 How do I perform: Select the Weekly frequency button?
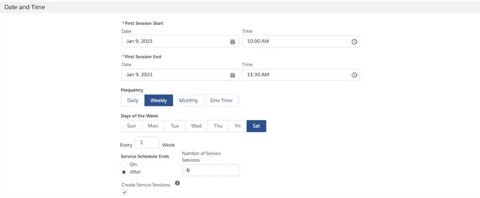159,100
